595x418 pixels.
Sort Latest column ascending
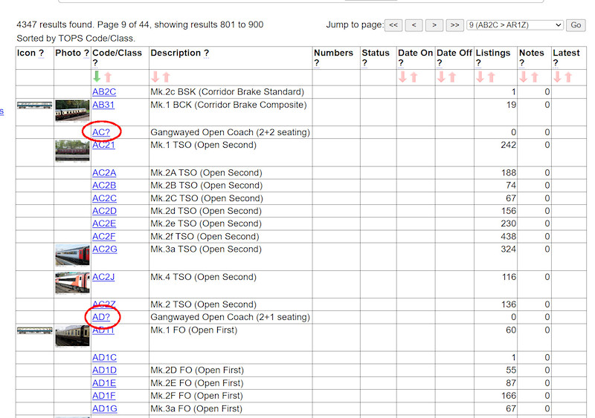pyautogui.click(x=568, y=77)
